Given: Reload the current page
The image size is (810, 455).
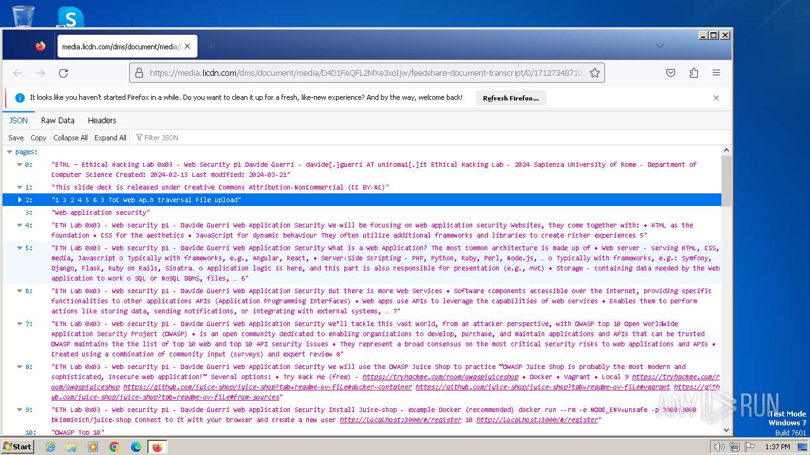Looking at the screenshot, I should pos(63,73).
